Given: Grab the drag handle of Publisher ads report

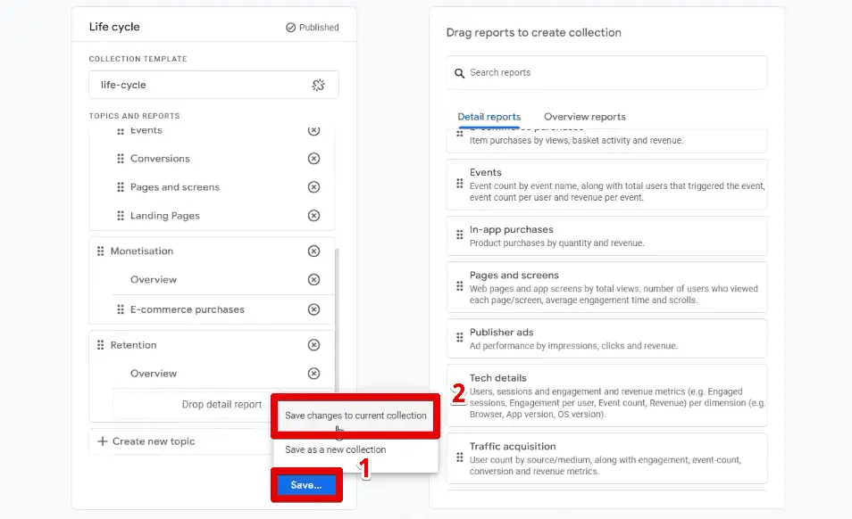Looking at the screenshot, I should coord(459,337).
